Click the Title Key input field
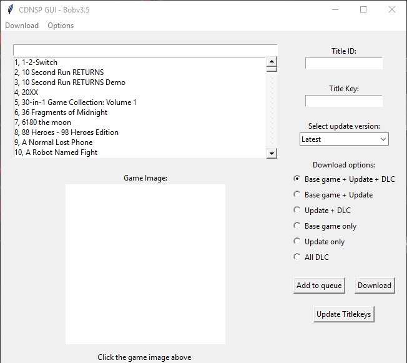The width and height of the screenshot is (407, 363). tap(344, 101)
